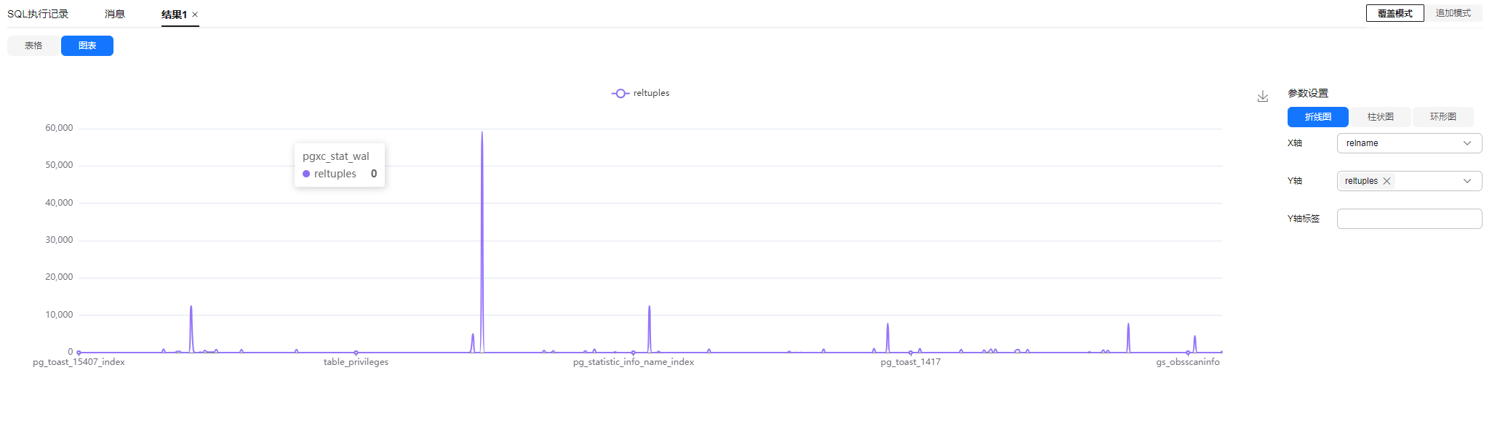Remove reltuples tag from Y轴 field

click(1387, 181)
